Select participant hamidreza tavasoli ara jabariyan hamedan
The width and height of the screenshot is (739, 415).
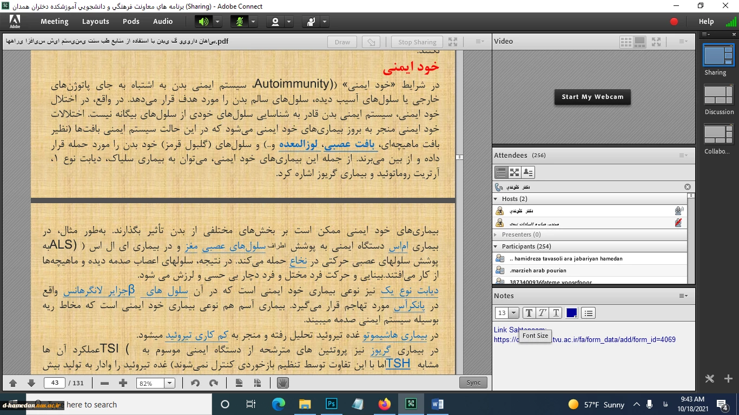[x=590, y=259]
